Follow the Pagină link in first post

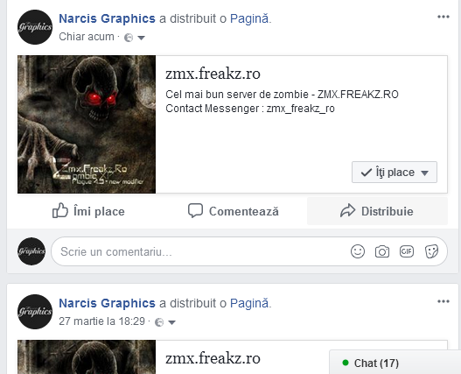(249, 18)
